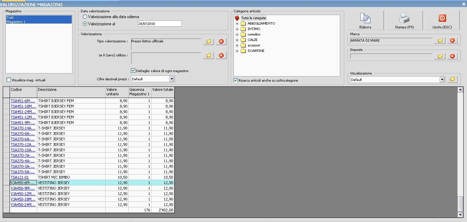The height and width of the screenshot is (222, 467).
Task: Click unit value 10,50 in TSA121-01 row
Action: (x=117, y=177)
